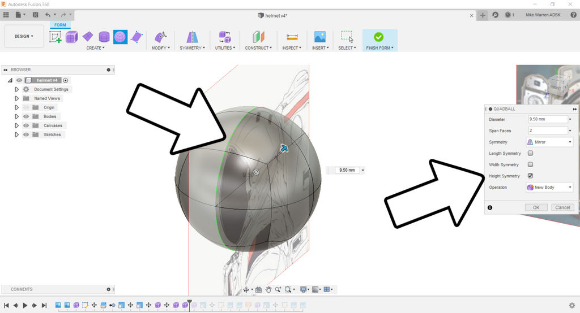Click the Select window selection icon

click(x=347, y=37)
